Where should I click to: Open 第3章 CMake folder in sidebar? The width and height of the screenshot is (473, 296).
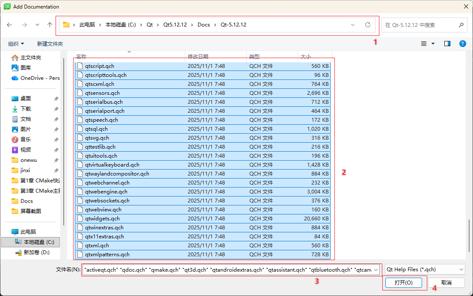click(35, 191)
